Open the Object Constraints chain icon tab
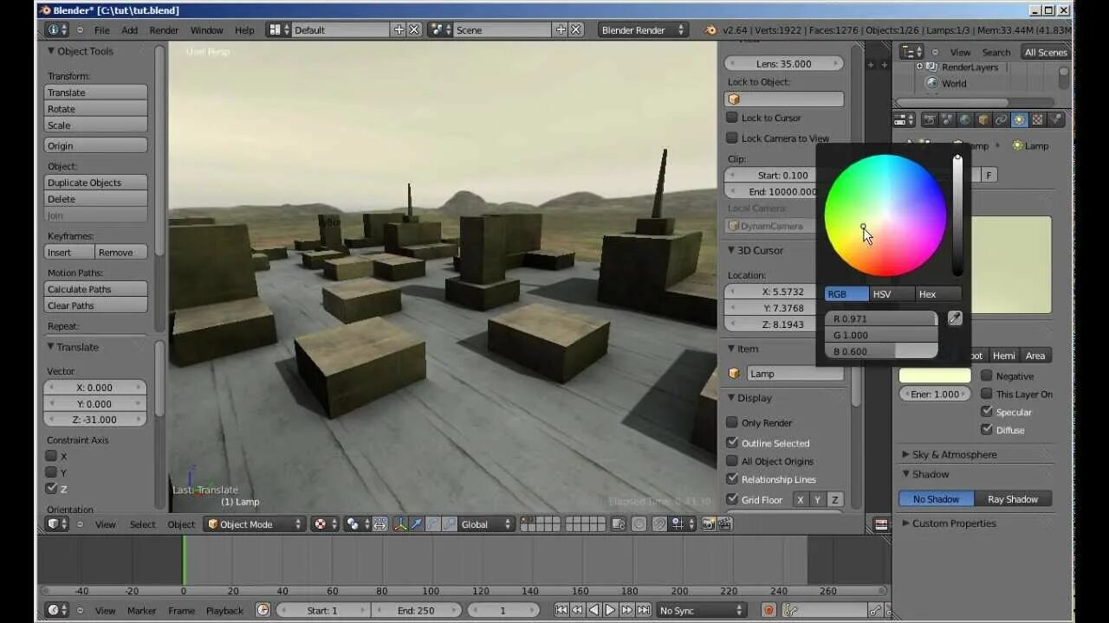The image size is (1109, 623). click(1001, 120)
